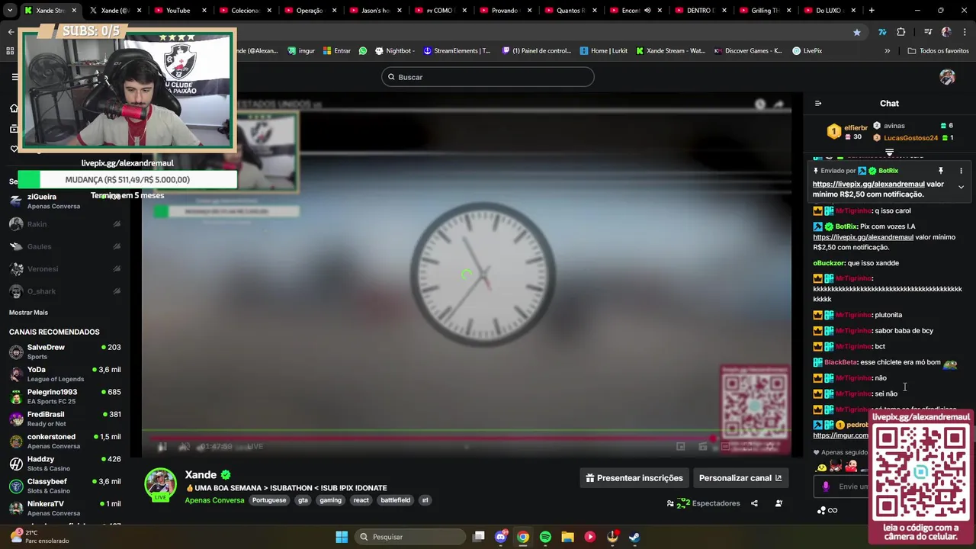Viewport: 976px width, 549px height.
Task: Open Xande channel avatar
Action: point(161,483)
